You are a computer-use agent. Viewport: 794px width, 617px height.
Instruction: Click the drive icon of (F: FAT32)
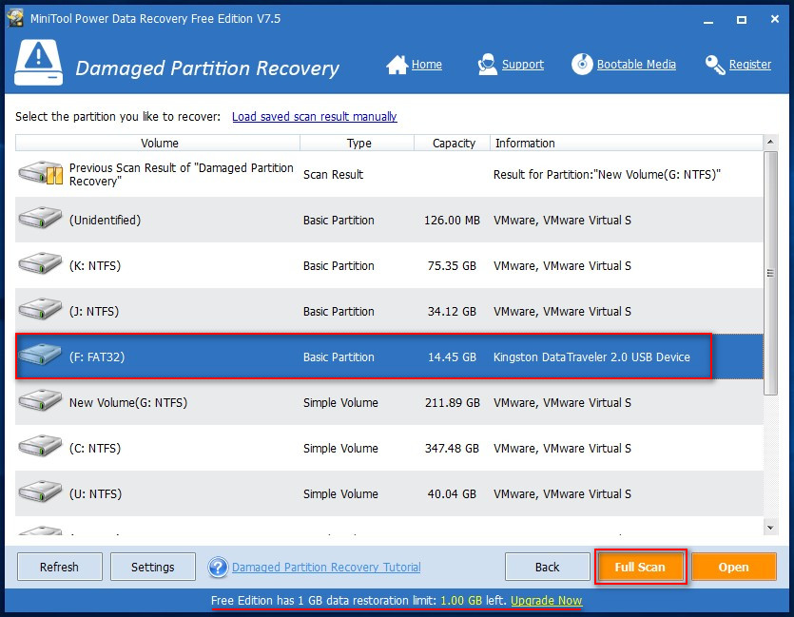[x=40, y=355]
